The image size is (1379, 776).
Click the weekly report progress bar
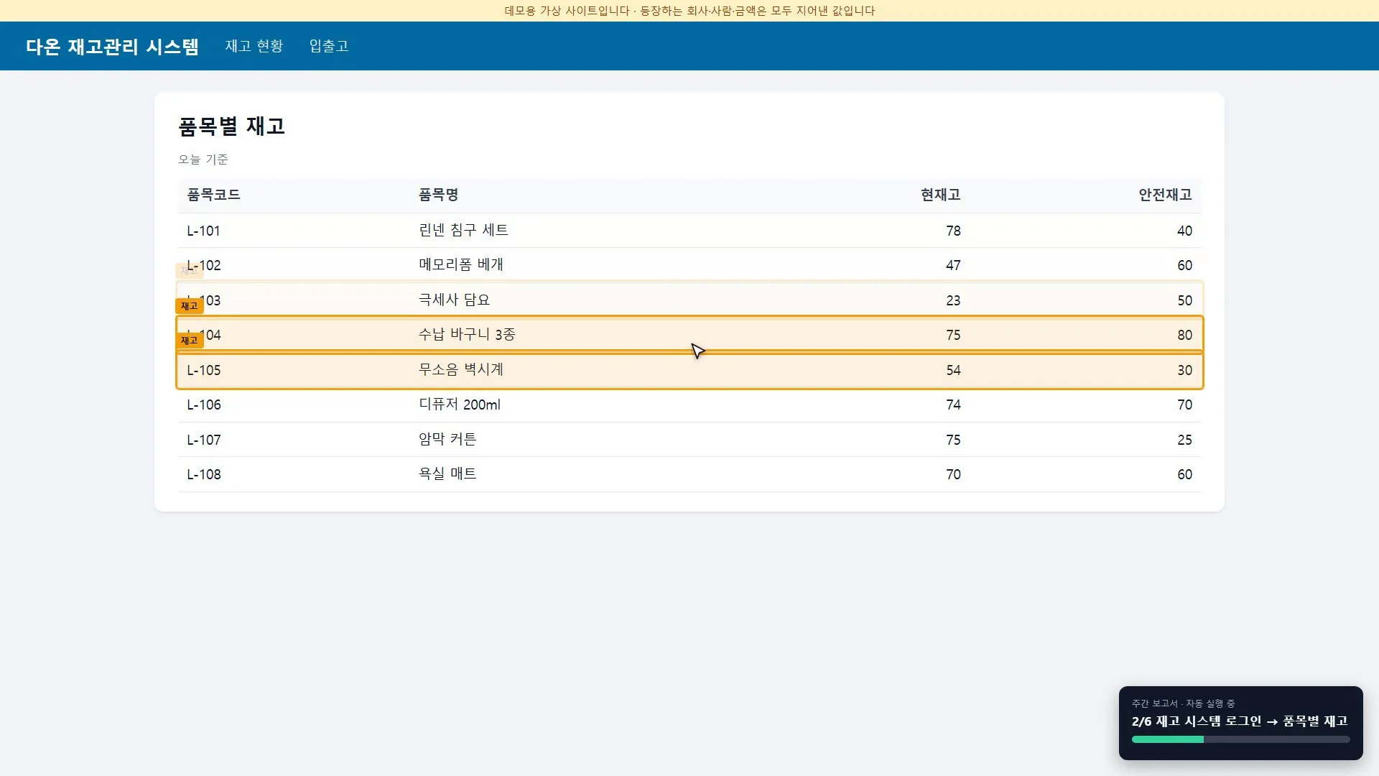coord(1240,739)
